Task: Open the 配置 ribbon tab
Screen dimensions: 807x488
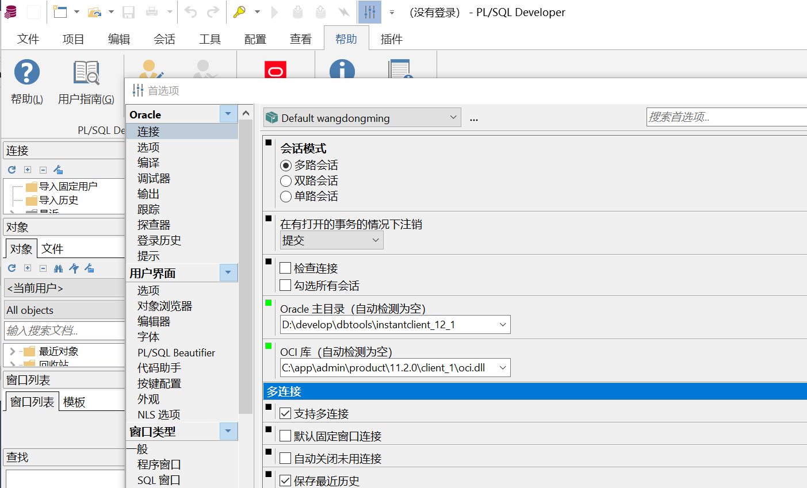Action: tap(255, 39)
